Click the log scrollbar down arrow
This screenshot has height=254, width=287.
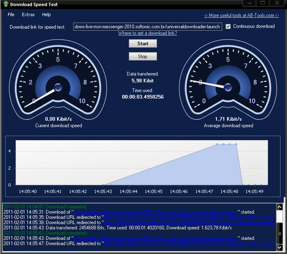pos(280,247)
